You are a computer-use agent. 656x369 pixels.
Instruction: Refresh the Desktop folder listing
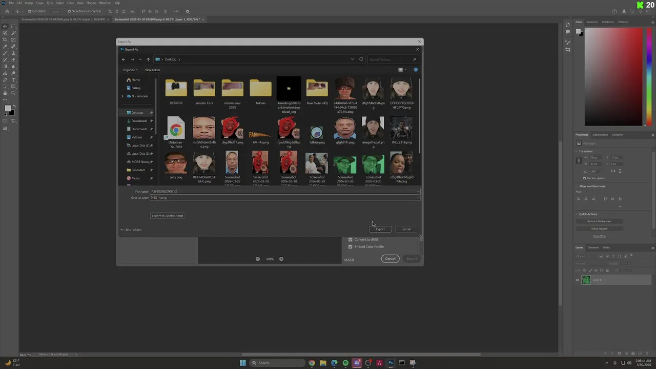[x=361, y=59]
